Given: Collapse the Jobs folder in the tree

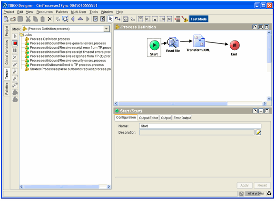Looking at the screenshot, I should 21,35.
